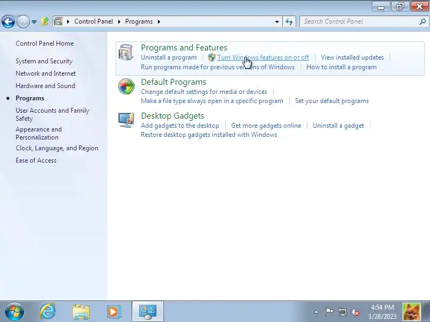Open Desktop Gadgets heading
Screen dimensions: 430x322
pyautogui.click(x=173, y=116)
